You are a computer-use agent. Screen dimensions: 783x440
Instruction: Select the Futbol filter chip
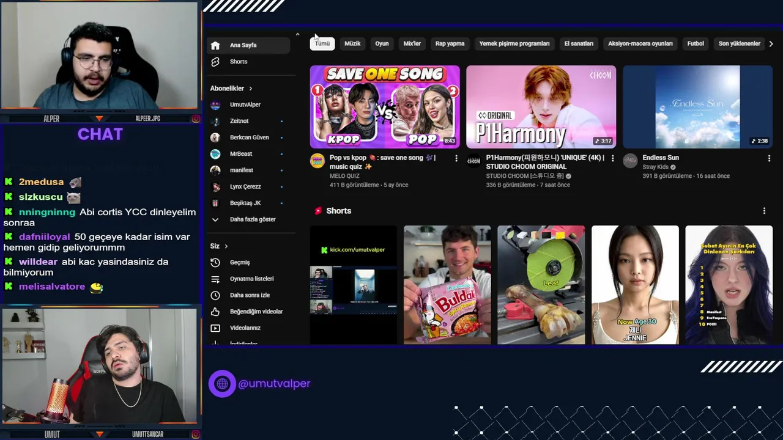point(696,43)
